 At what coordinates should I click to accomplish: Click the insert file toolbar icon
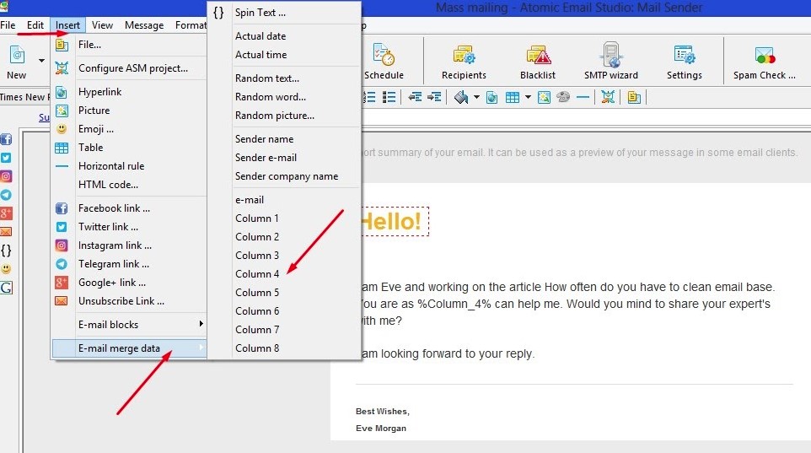[634, 97]
